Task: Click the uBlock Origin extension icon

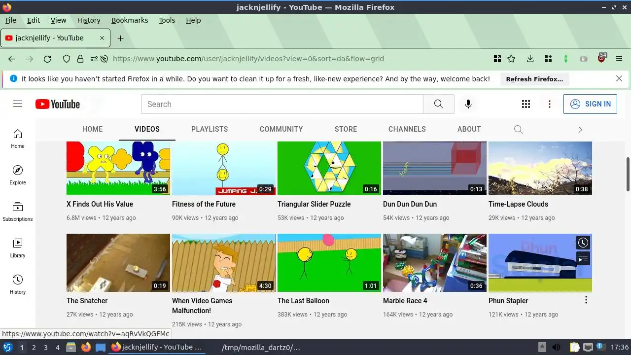Action: [x=601, y=58]
